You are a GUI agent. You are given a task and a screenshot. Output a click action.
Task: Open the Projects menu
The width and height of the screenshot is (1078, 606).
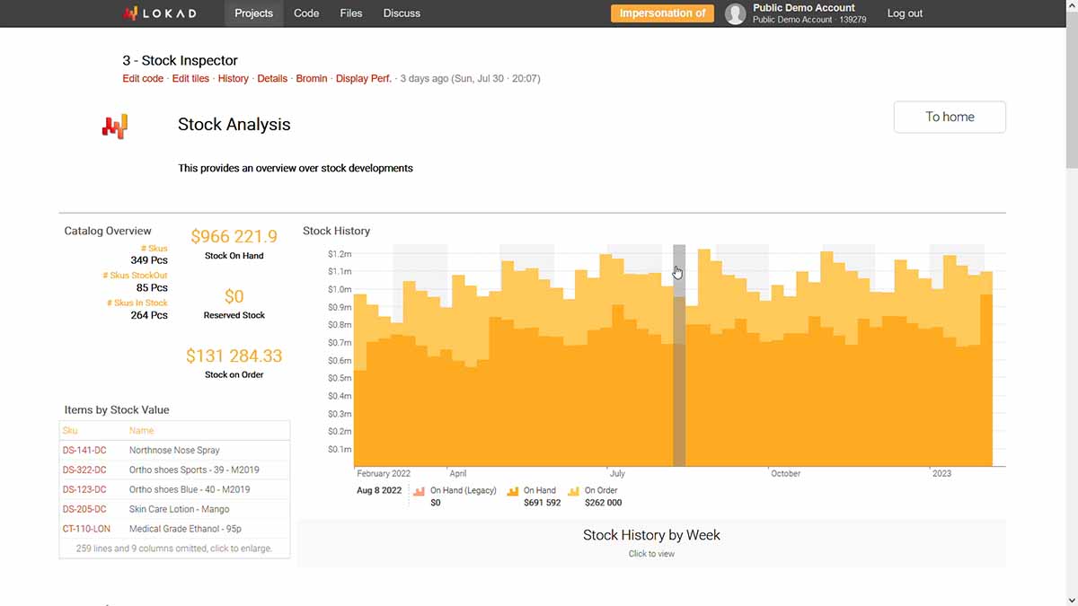[253, 13]
